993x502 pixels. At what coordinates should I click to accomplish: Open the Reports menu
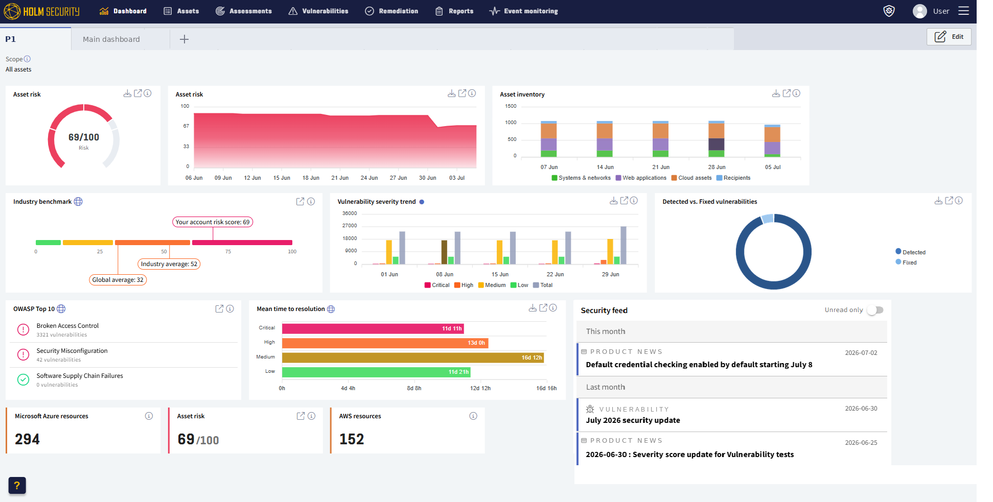pyautogui.click(x=454, y=11)
